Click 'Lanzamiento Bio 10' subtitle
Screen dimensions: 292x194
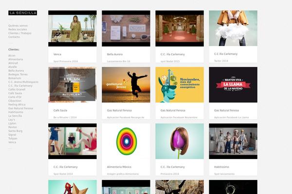coord(118,61)
